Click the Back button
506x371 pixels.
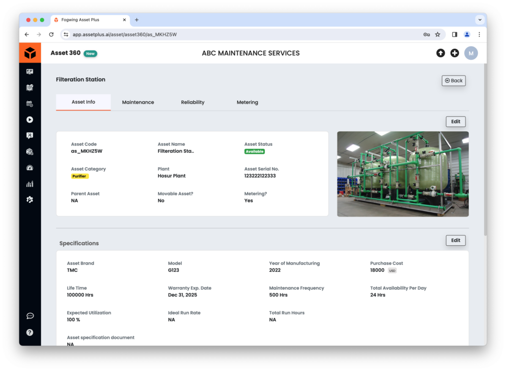[x=454, y=80]
